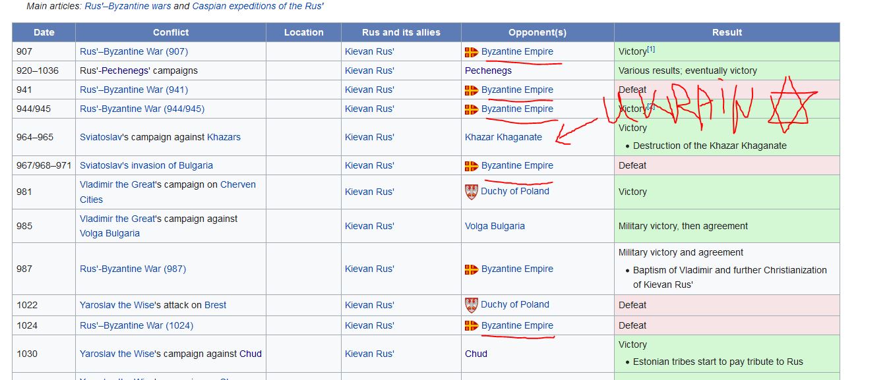The image size is (891, 380).
Task: Click the Rus and its allies column header
Action: 401,32
